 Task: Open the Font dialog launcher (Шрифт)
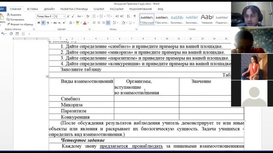point(90,29)
